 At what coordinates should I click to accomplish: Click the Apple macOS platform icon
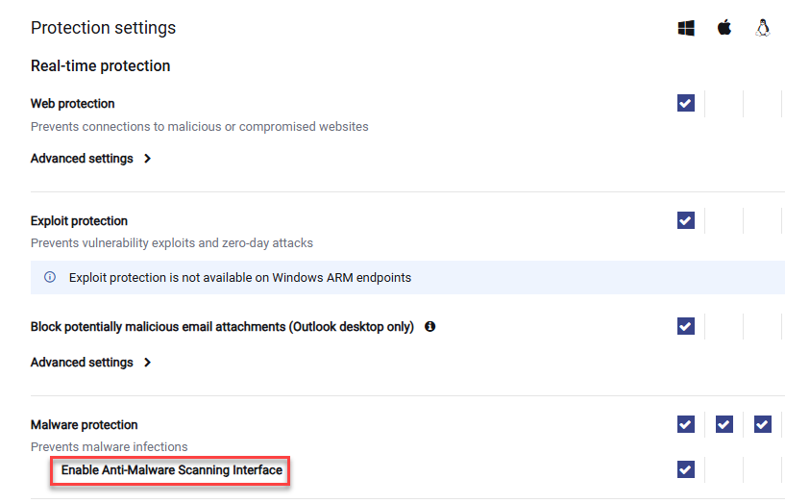coord(724,27)
